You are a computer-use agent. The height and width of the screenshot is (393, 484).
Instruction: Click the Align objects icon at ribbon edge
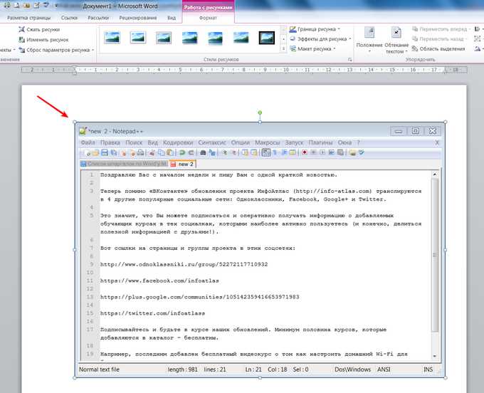pyautogui.click(x=478, y=29)
